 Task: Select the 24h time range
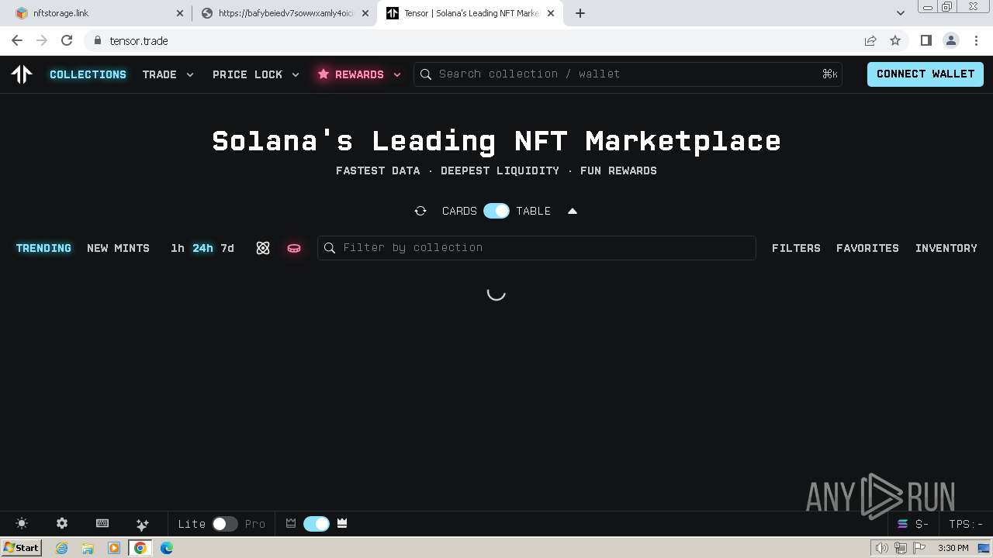click(x=202, y=248)
